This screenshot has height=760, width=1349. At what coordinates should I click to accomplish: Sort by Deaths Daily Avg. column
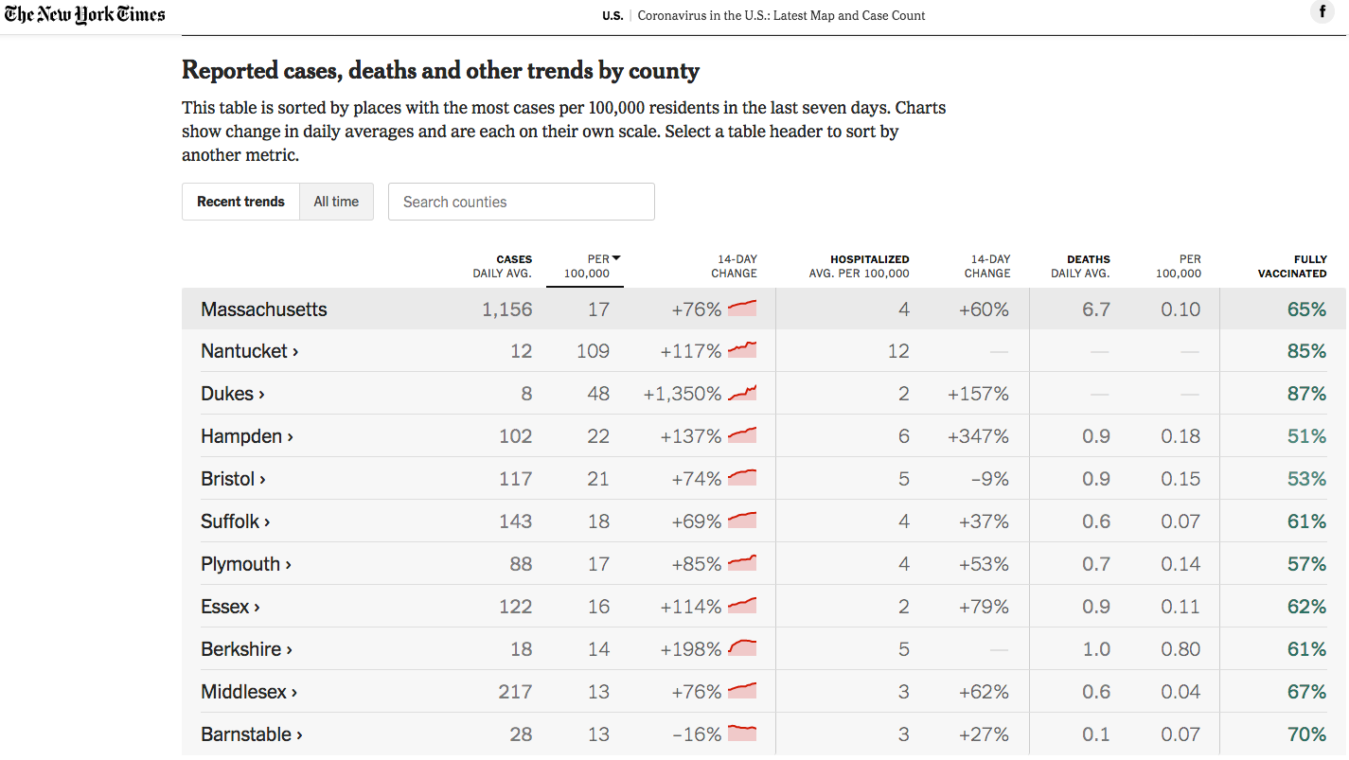[x=1080, y=266]
